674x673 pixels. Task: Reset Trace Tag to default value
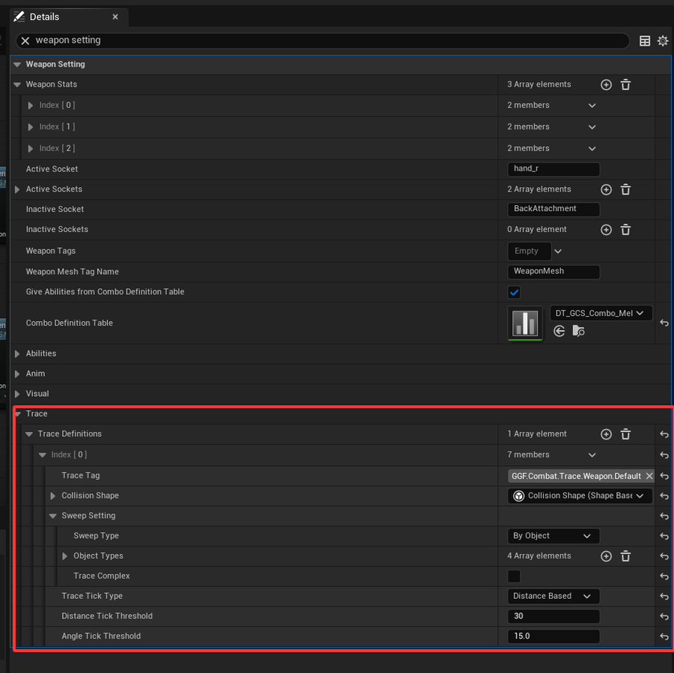(664, 476)
